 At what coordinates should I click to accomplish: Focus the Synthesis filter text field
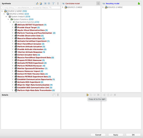pos(30,7)
